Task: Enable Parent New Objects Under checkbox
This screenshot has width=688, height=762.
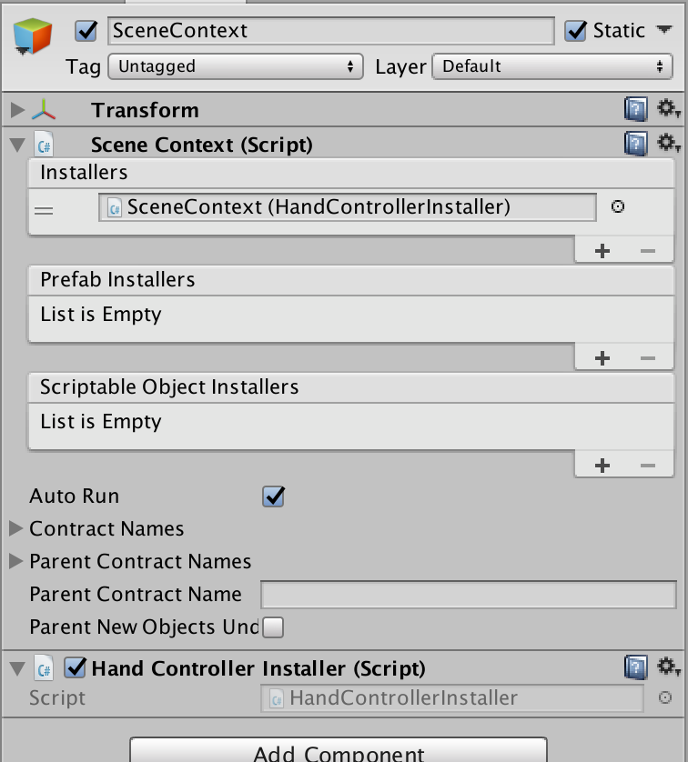Action: coord(273,627)
